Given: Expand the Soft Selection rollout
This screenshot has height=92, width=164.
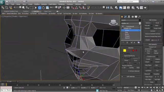Looking at the screenshot, I should tap(131, 77).
